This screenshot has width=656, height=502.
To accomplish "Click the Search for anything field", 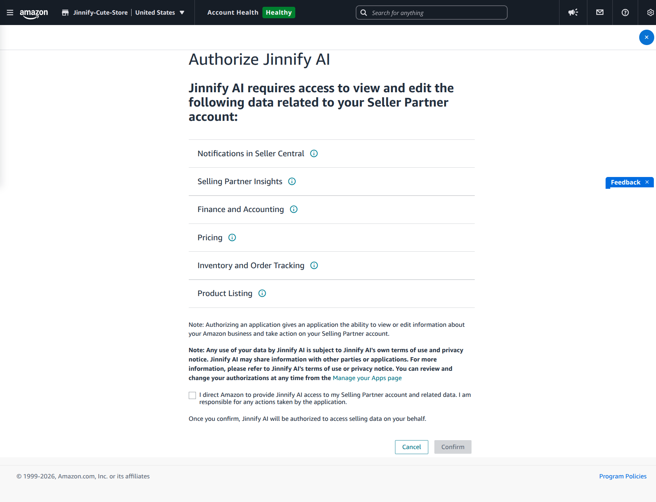I will point(431,13).
